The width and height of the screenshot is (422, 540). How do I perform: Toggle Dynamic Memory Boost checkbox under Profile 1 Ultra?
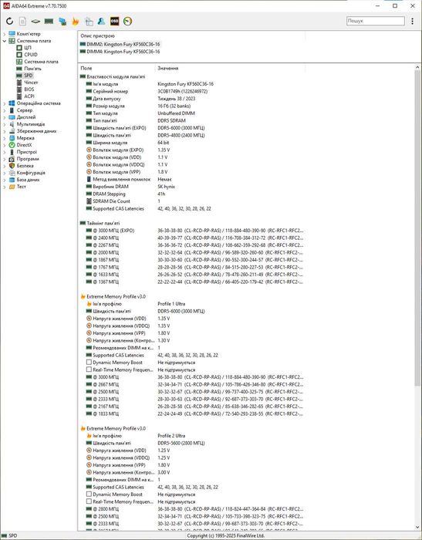click(x=89, y=363)
